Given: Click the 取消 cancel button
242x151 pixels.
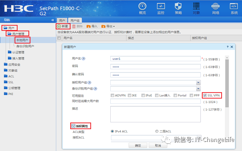Looking at the screenshot, I should [158, 145].
